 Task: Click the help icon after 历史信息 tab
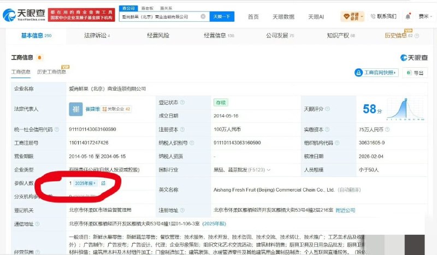click(x=417, y=35)
